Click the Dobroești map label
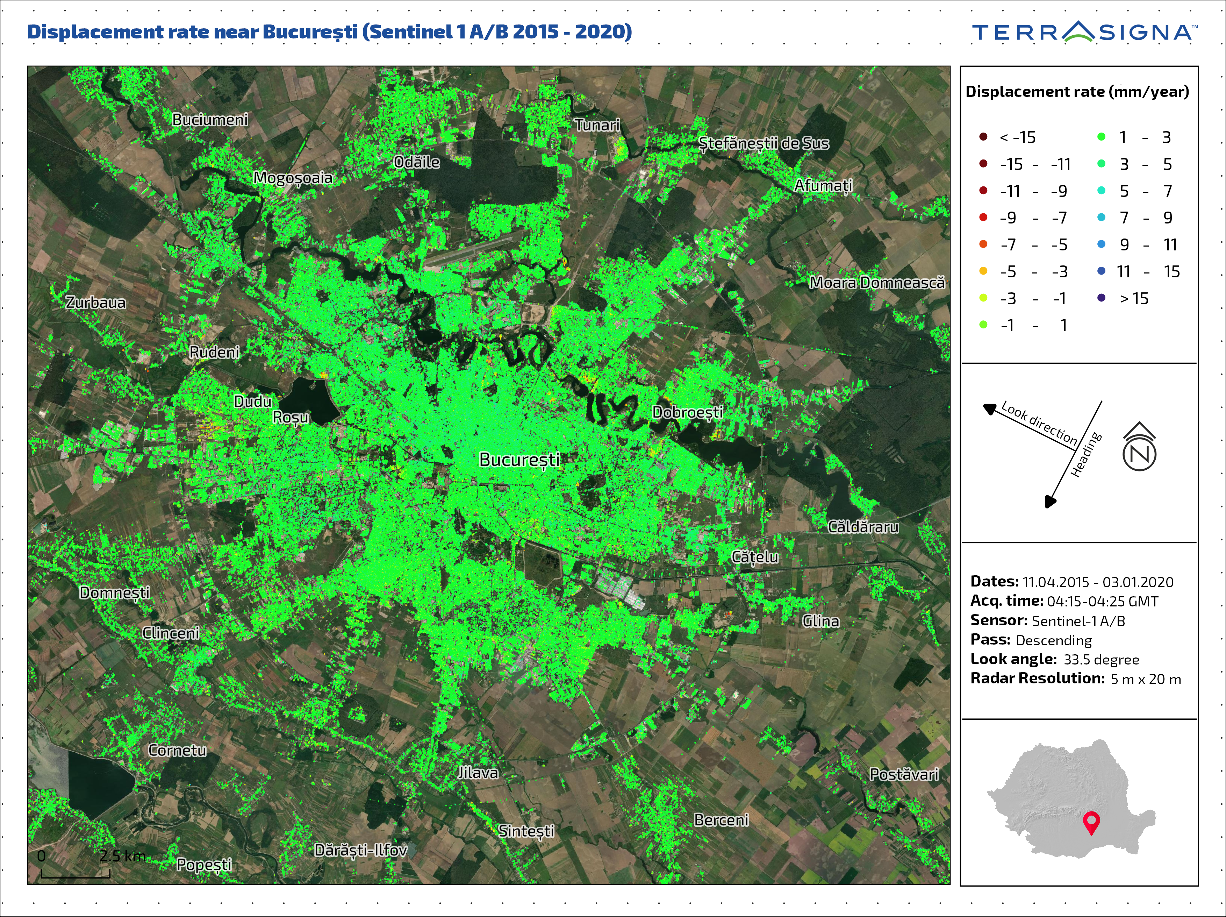The height and width of the screenshot is (917, 1226). pos(687,412)
